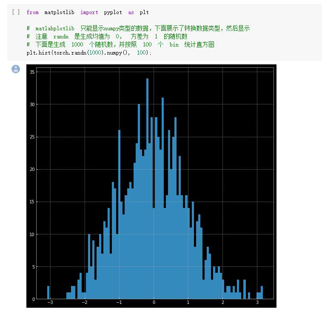
Task: Click the 'import' keyword in first line
Action: [x=89, y=12]
